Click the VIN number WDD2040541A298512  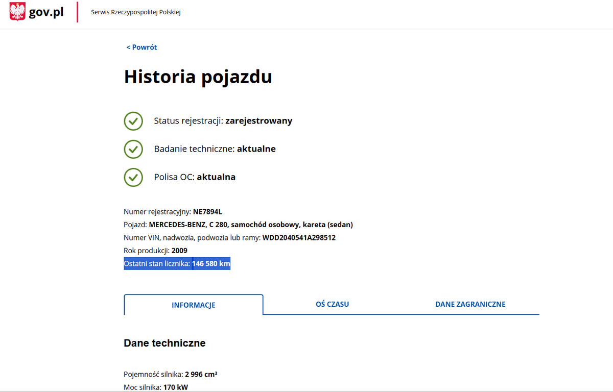(299, 238)
